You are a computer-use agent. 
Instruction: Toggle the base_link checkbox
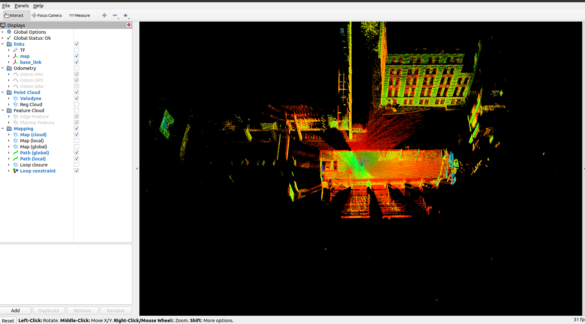77,62
